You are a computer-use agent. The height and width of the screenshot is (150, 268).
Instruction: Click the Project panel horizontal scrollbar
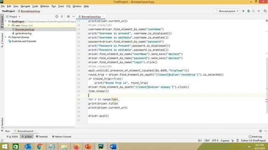tap(40, 127)
